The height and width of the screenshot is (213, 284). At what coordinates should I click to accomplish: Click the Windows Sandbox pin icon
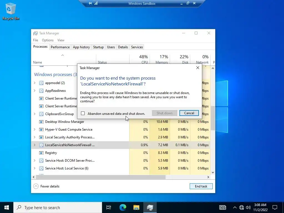(x=90, y=3)
